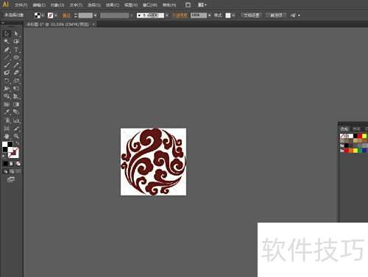Select the Pen tool

(x=7, y=49)
